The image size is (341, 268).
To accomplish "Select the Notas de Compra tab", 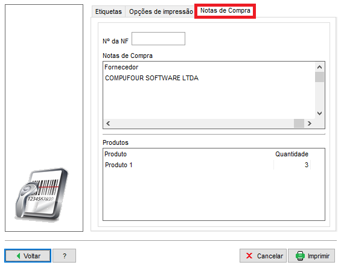I will [x=225, y=10].
